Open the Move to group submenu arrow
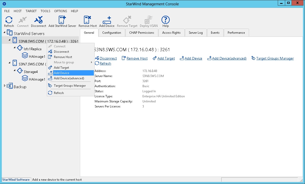The height and width of the screenshot is (184, 305). 91,62
